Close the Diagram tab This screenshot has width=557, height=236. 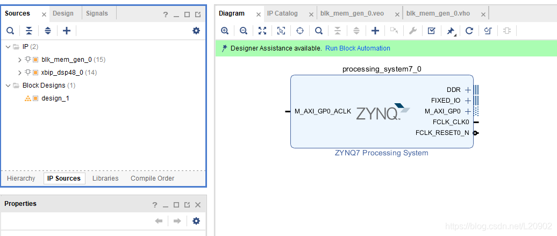259,15
